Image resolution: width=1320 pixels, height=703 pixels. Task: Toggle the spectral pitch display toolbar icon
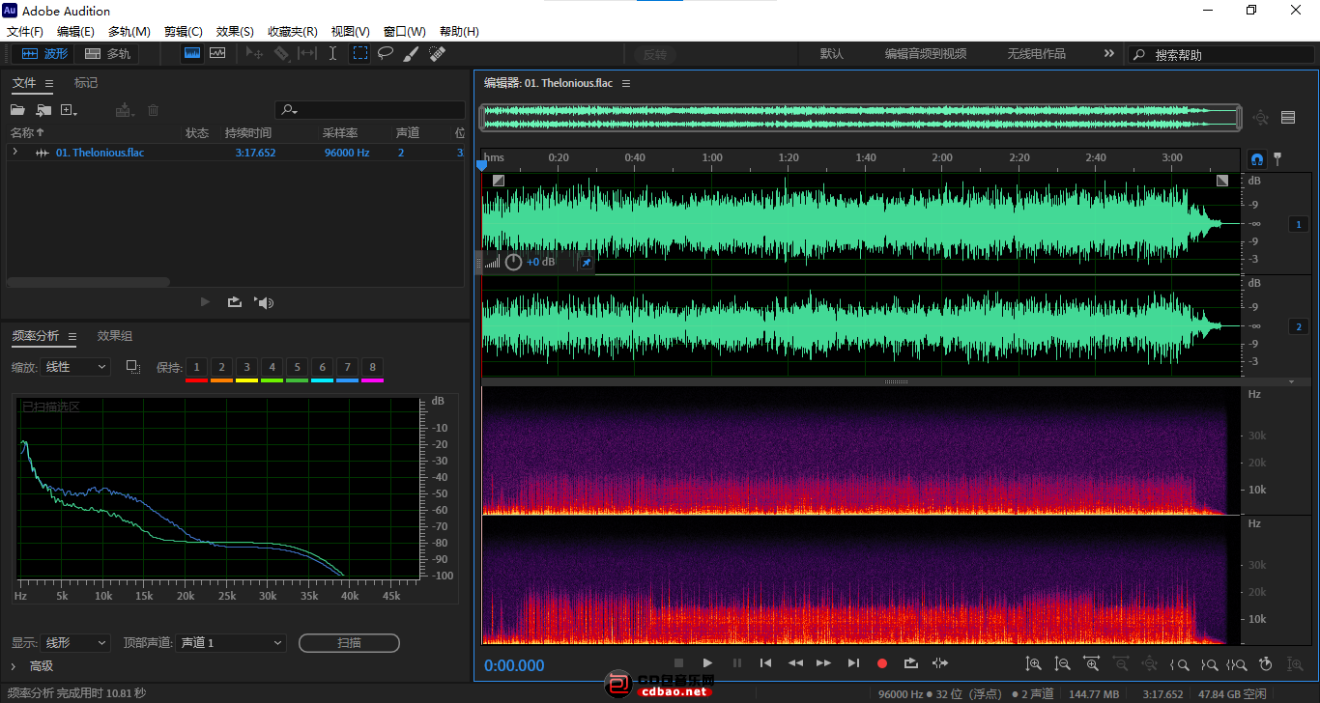217,53
